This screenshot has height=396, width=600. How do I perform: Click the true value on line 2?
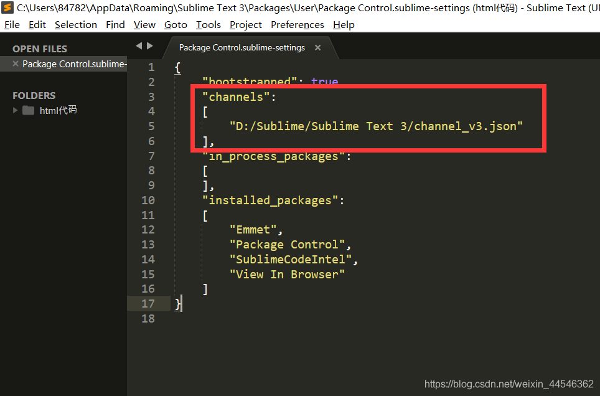pos(324,81)
